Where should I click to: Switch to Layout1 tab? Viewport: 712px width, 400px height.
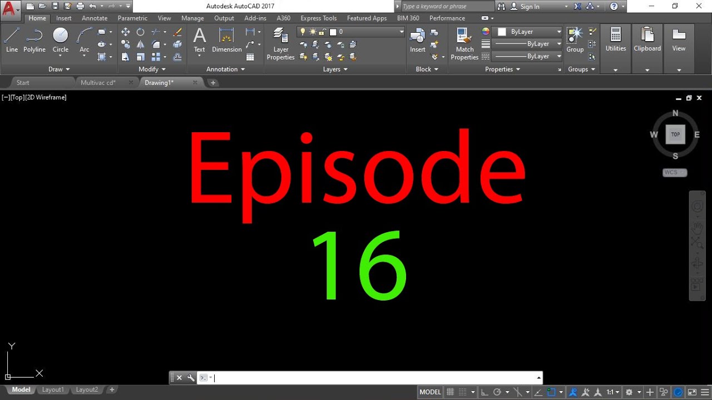click(x=53, y=390)
